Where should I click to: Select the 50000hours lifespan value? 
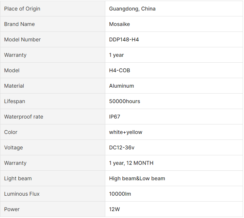[x=125, y=101]
